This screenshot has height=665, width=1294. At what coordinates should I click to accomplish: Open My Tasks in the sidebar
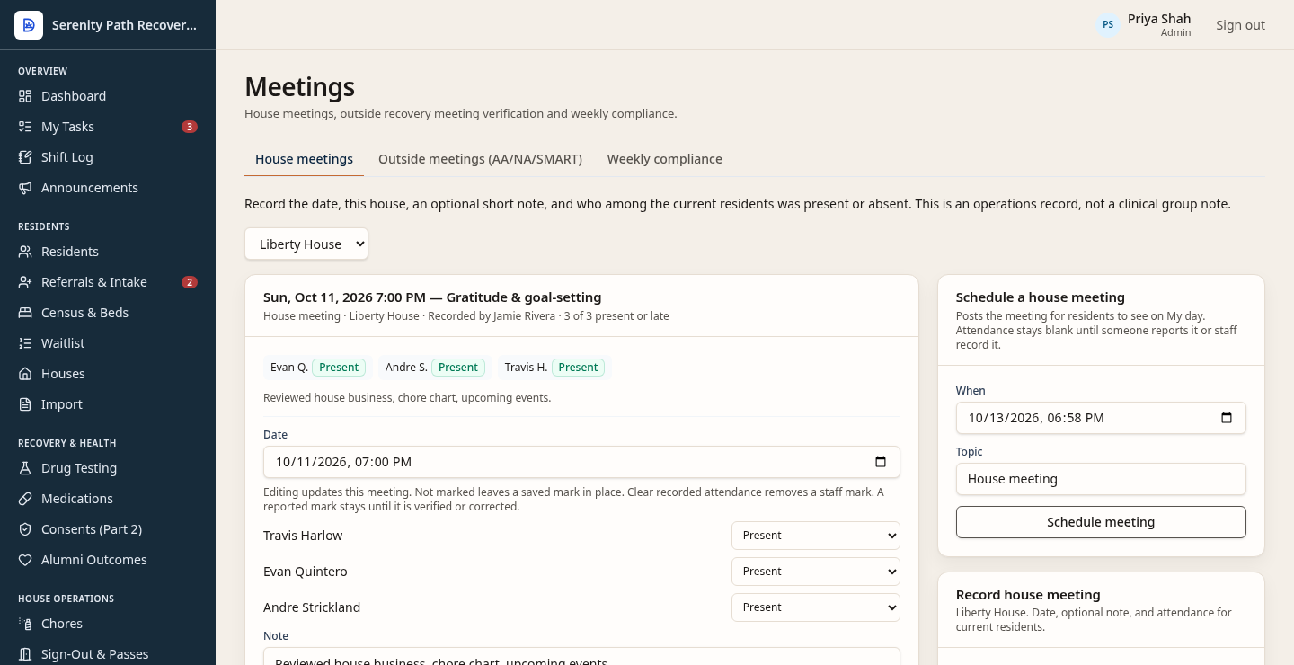point(108,127)
